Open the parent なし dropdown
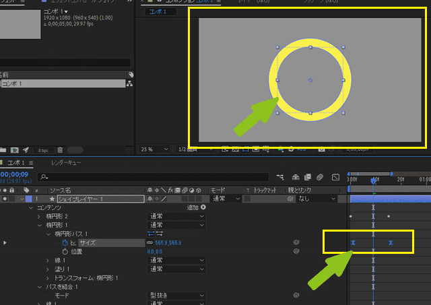Viewport: 431px width, 305px height. point(317,199)
